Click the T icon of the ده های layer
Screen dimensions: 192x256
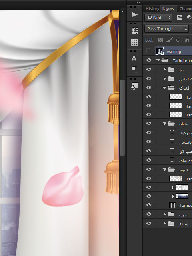(172, 160)
